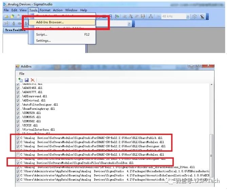Viewport: 227px width, 191px height.
Task: Click the AddIns list vertical scrollbar thumb
Action: click(211, 156)
